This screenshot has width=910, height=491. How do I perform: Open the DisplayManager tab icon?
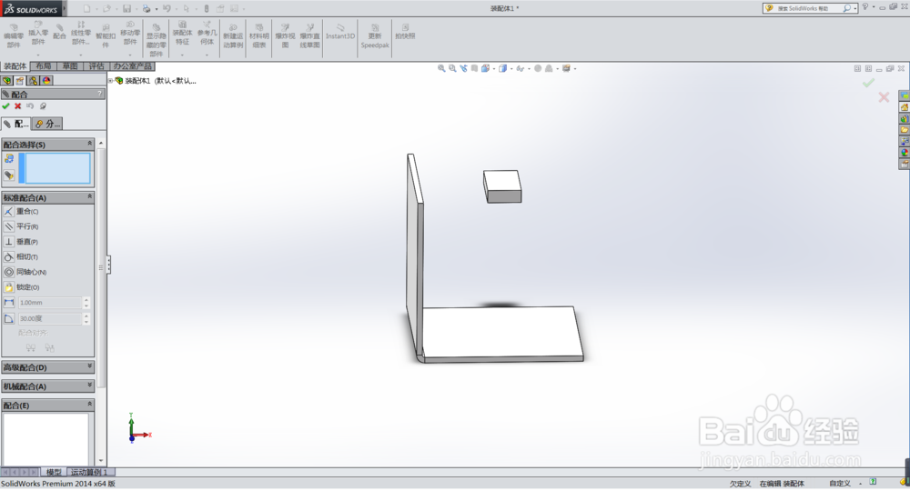47,81
